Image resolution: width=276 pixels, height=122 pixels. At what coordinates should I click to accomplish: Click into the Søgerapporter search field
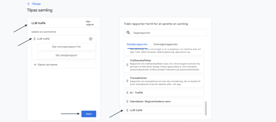pos(167,33)
